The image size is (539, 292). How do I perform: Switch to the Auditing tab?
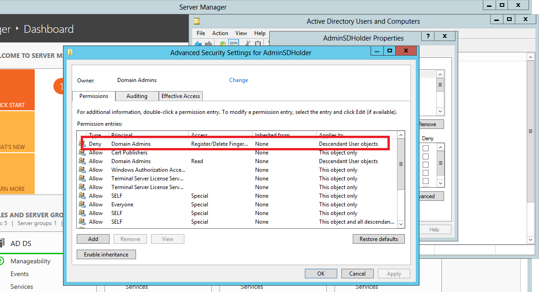click(x=136, y=96)
